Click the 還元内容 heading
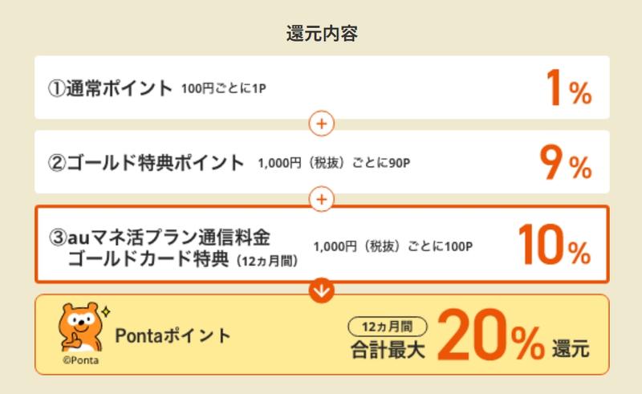 click(321, 34)
